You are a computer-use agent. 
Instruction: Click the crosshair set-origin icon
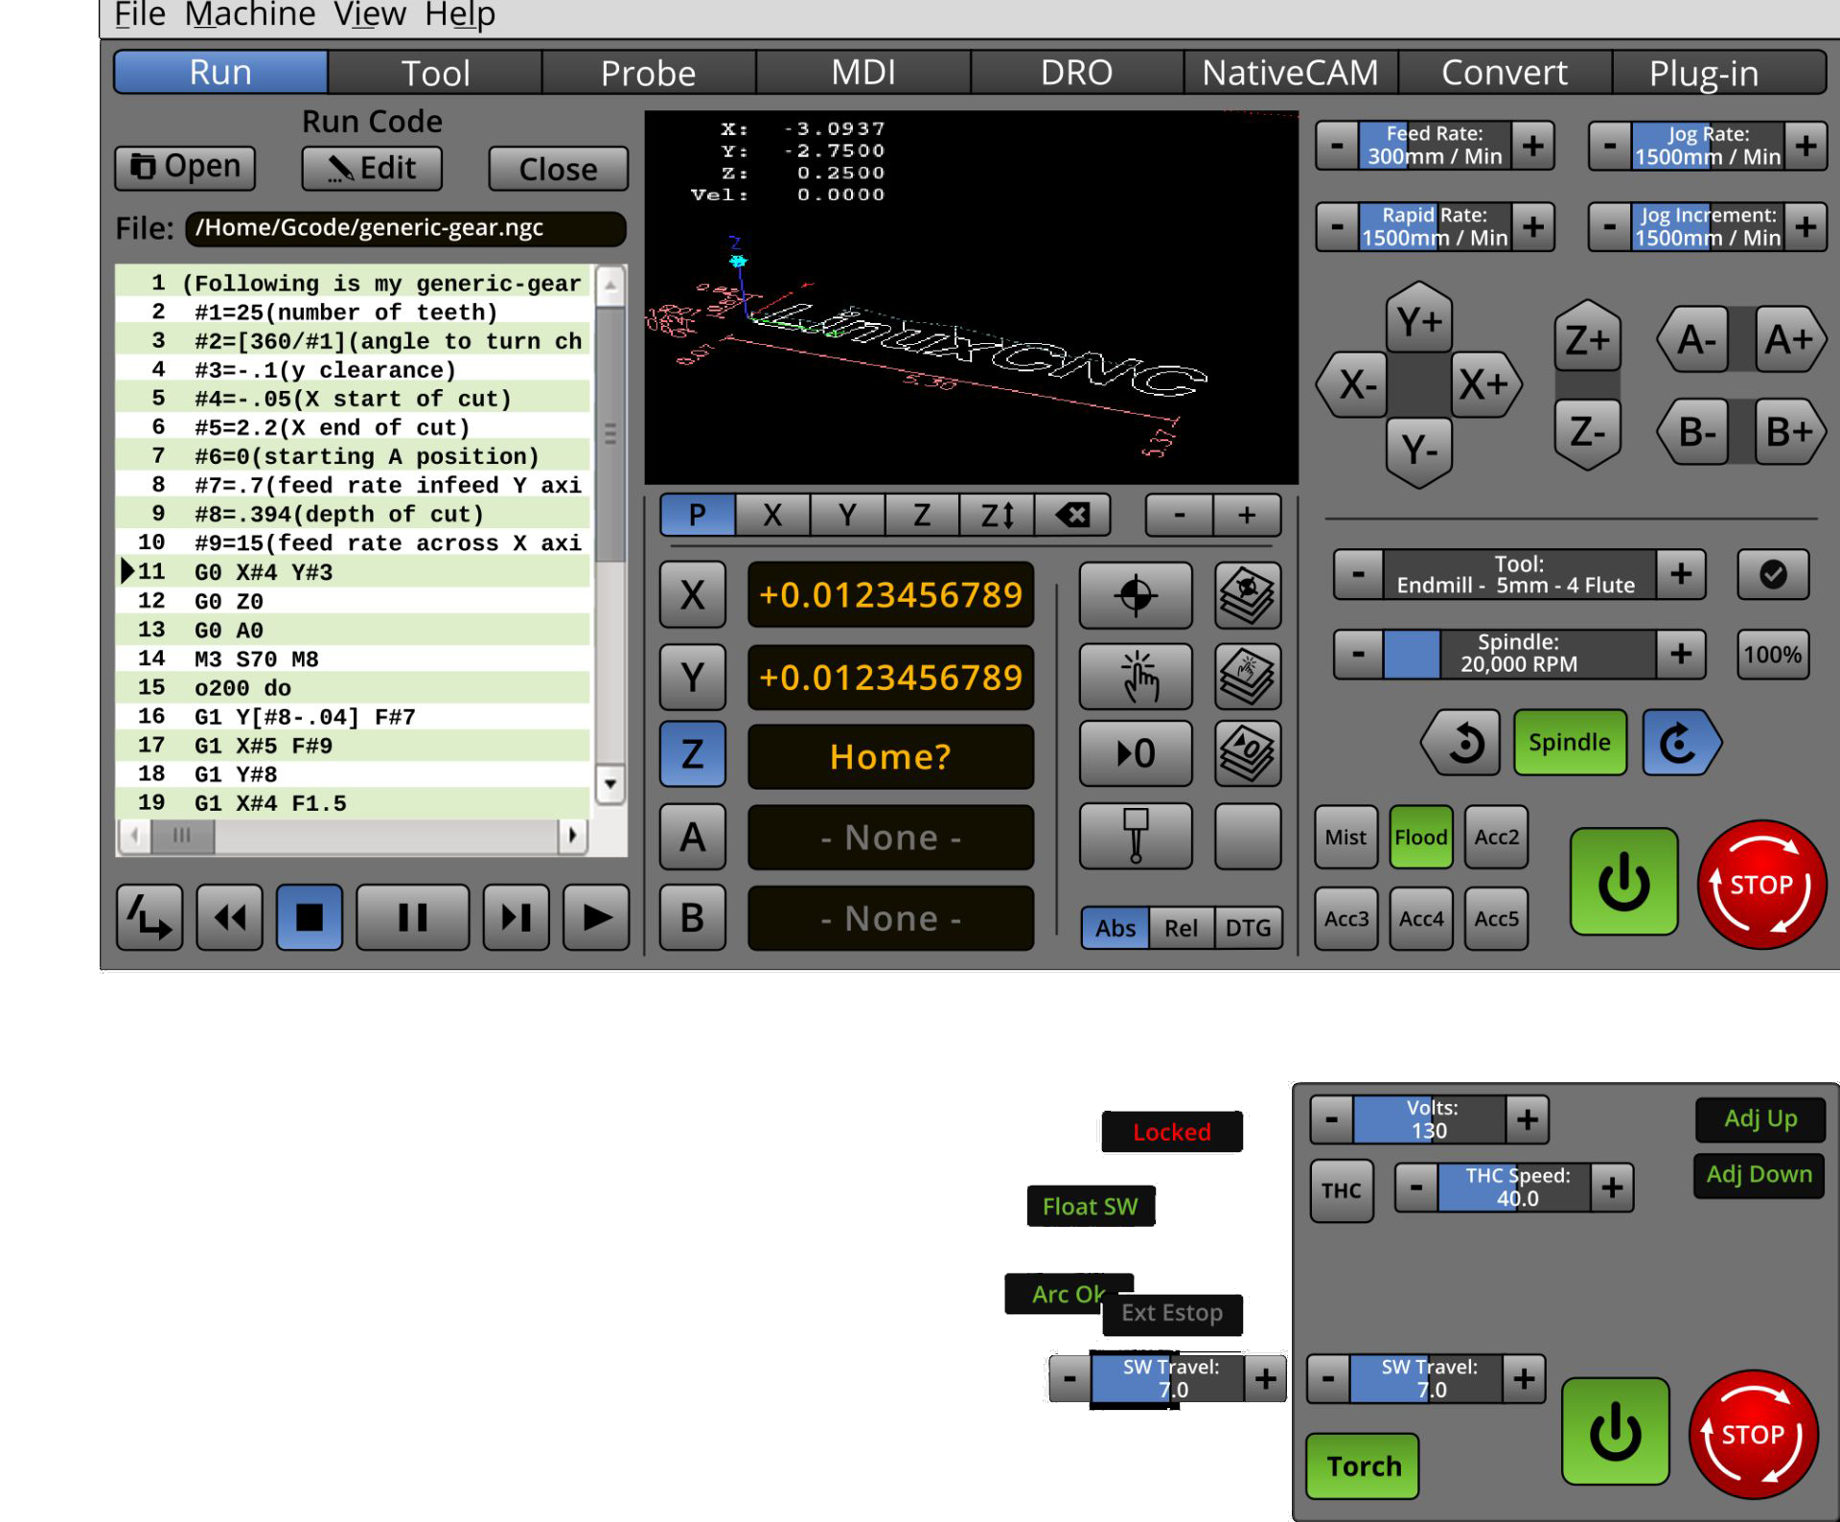[1136, 595]
